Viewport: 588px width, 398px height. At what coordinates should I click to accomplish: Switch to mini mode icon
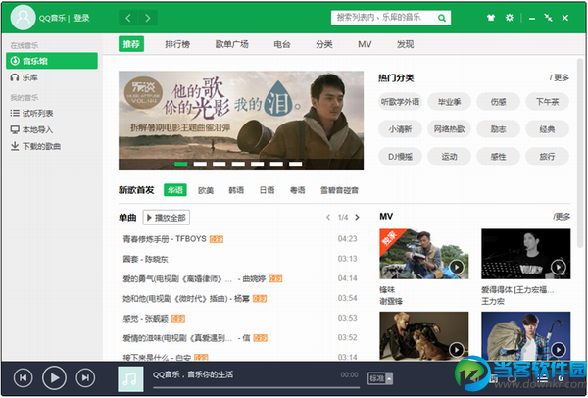[548, 18]
